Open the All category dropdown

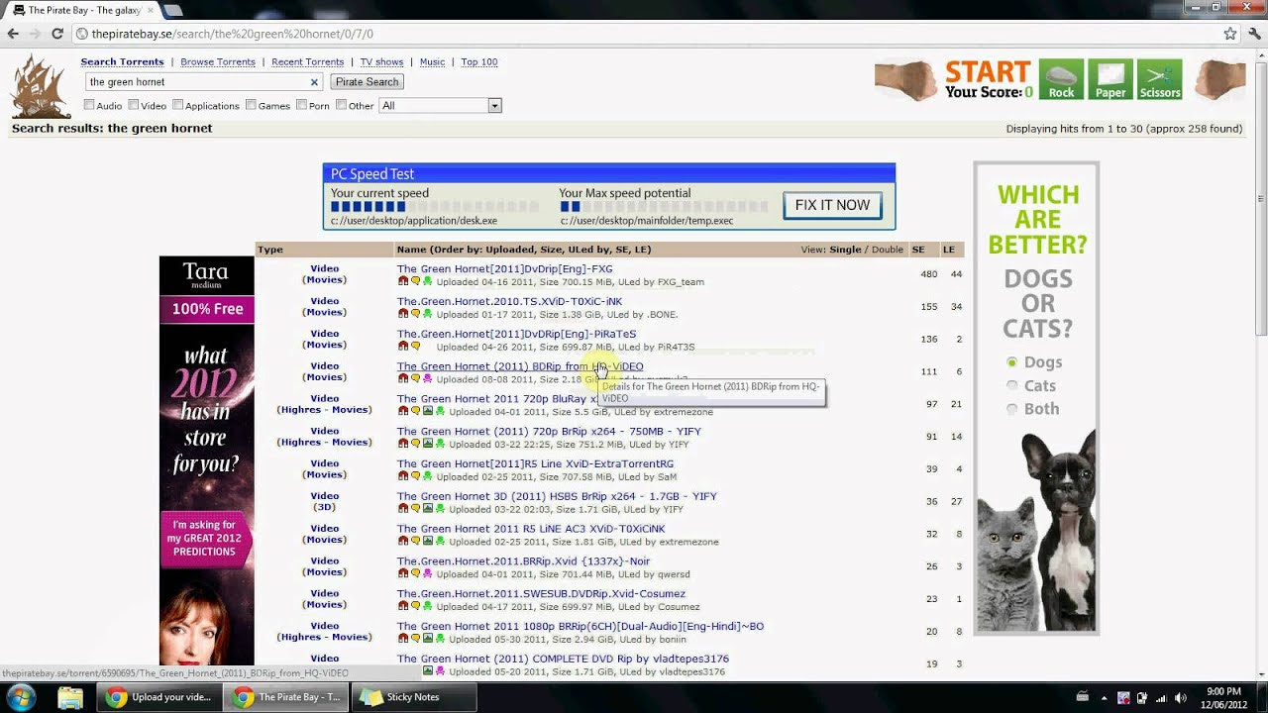coord(440,105)
